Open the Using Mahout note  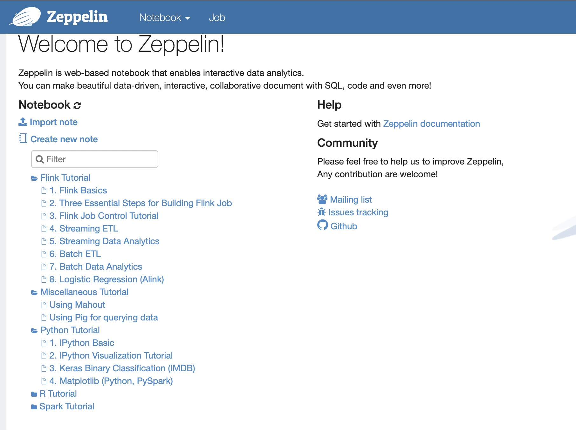point(77,305)
